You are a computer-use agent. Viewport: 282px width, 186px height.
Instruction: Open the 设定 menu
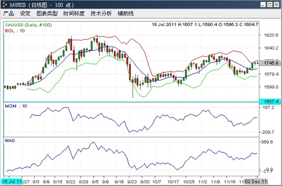pos(25,13)
